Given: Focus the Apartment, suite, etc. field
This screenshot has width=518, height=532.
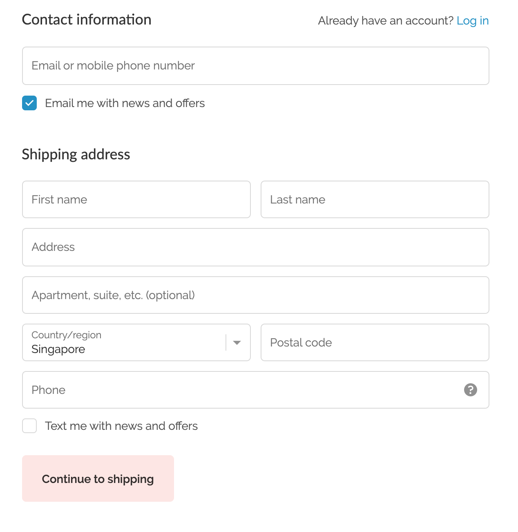Looking at the screenshot, I should (255, 295).
